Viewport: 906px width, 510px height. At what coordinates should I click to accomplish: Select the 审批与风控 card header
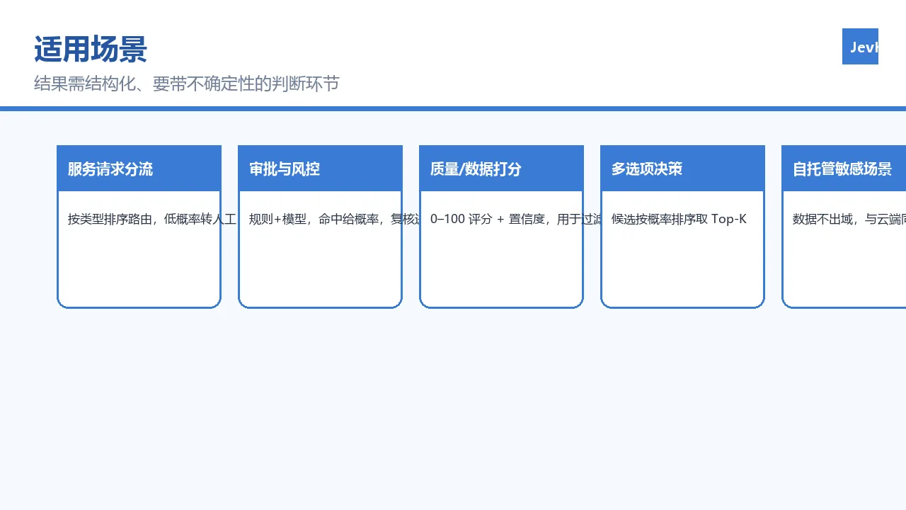coord(320,169)
